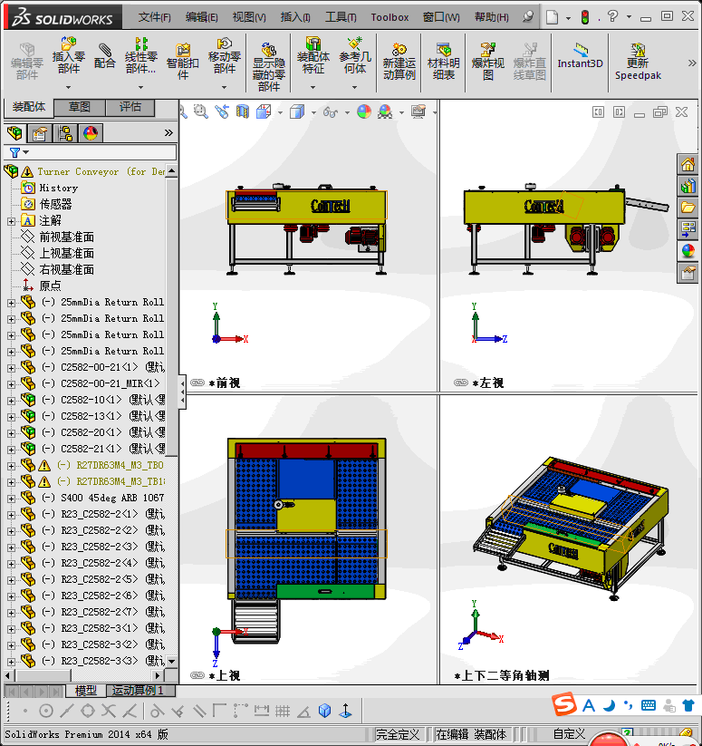Open the 编辑(E) menu
The image size is (702, 746).
pyautogui.click(x=201, y=17)
